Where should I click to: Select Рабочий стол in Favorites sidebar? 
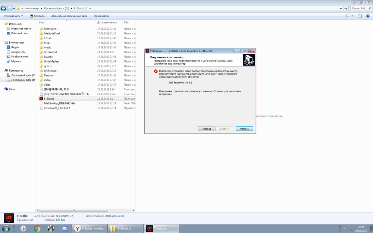point(19,33)
